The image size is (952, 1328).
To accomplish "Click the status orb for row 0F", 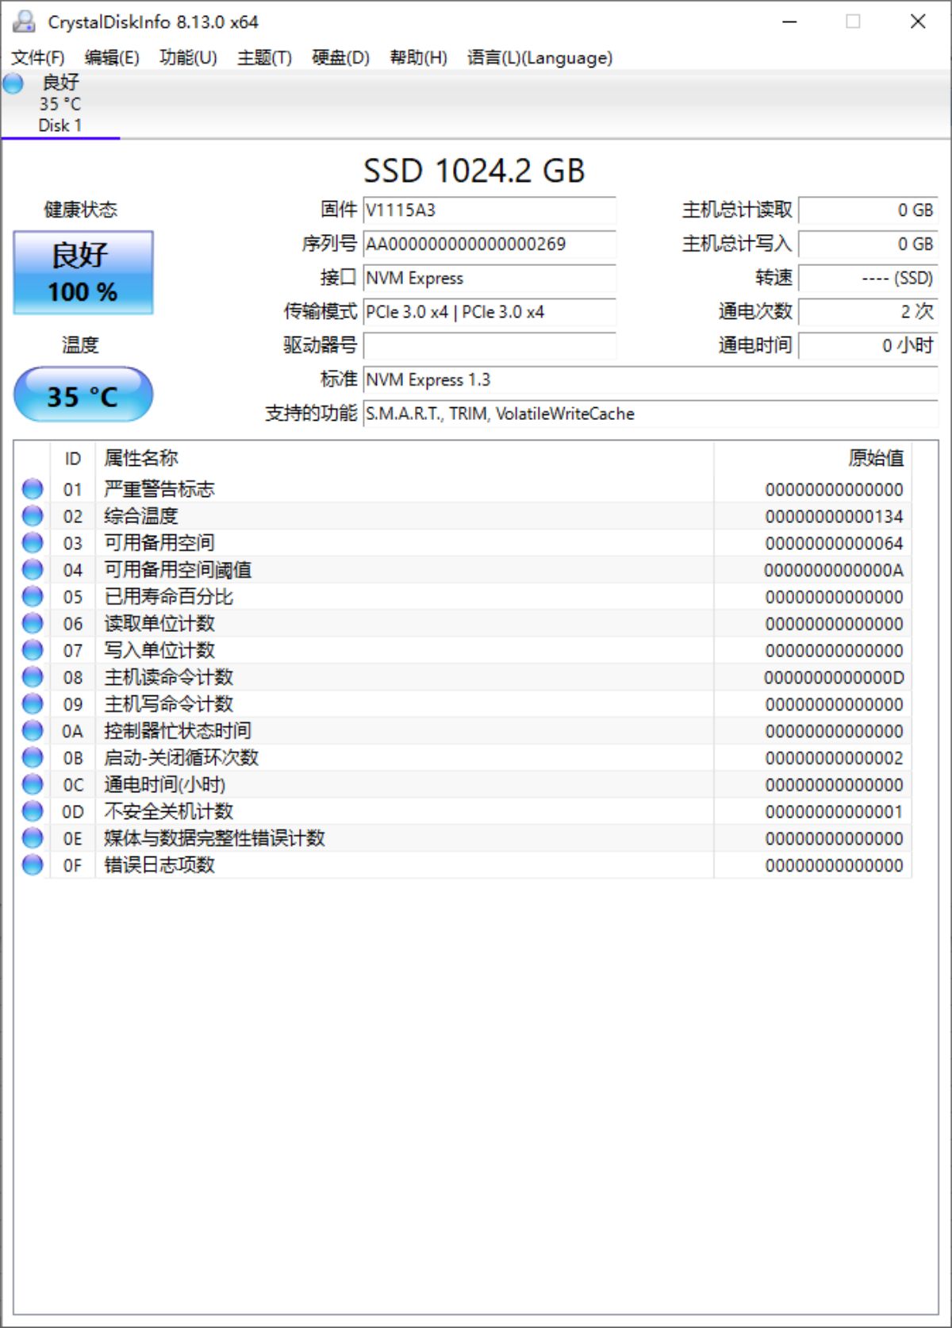I will coord(33,865).
